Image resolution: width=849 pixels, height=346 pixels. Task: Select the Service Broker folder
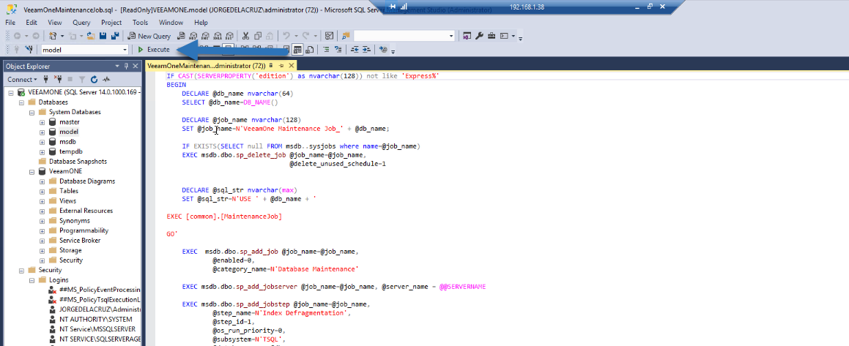coord(80,240)
